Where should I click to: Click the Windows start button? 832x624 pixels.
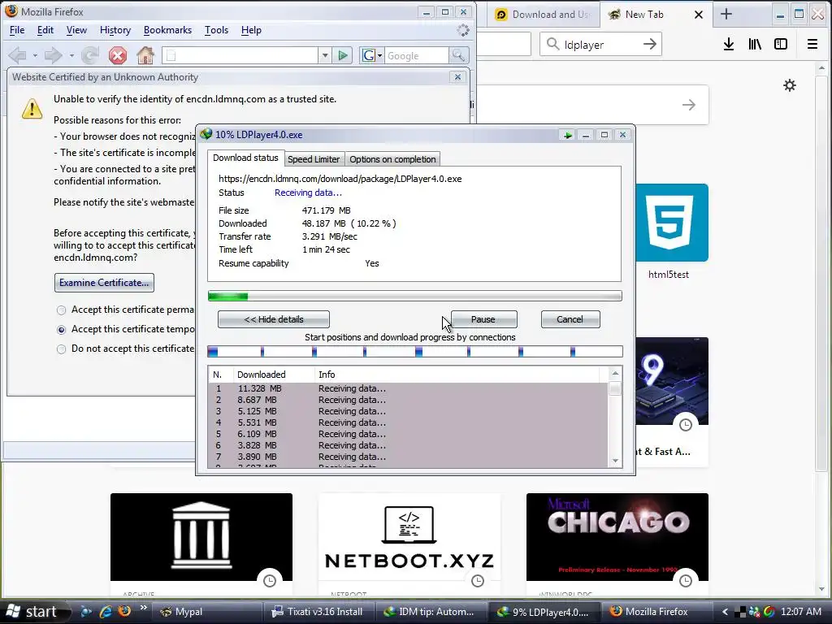point(34,612)
